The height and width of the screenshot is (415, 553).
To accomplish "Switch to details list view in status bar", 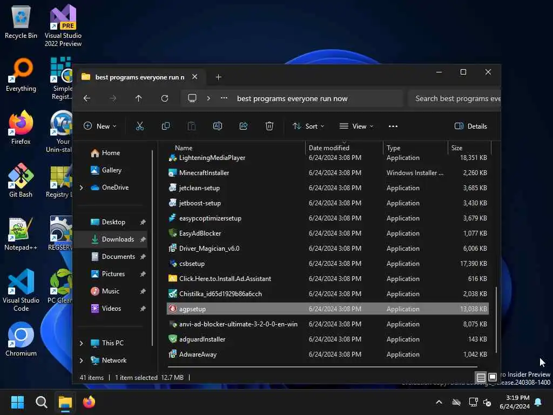I will tap(481, 377).
